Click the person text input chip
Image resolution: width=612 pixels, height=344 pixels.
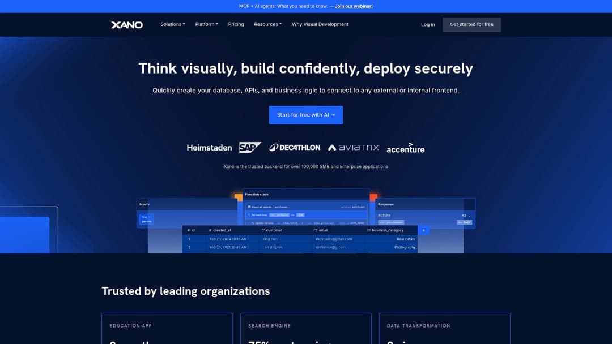[147, 220]
